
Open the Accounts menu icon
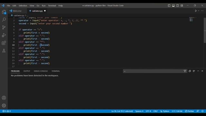[4, 98]
